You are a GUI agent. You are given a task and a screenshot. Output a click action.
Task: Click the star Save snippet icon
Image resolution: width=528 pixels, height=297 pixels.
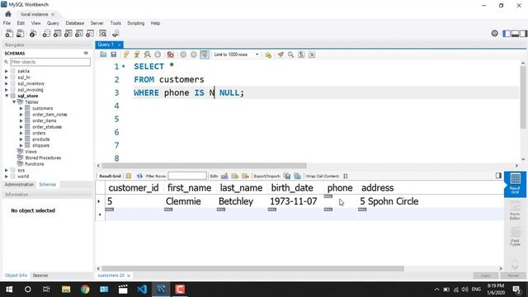[268, 54]
